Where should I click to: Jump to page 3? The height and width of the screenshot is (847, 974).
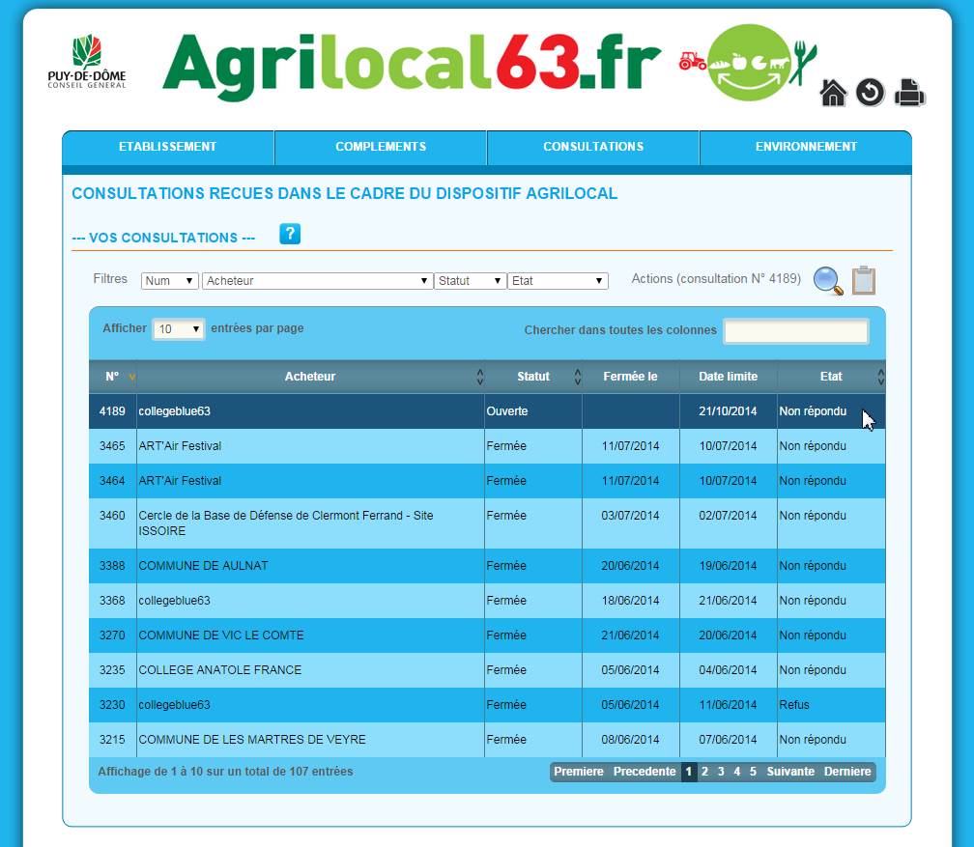click(x=721, y=772)
